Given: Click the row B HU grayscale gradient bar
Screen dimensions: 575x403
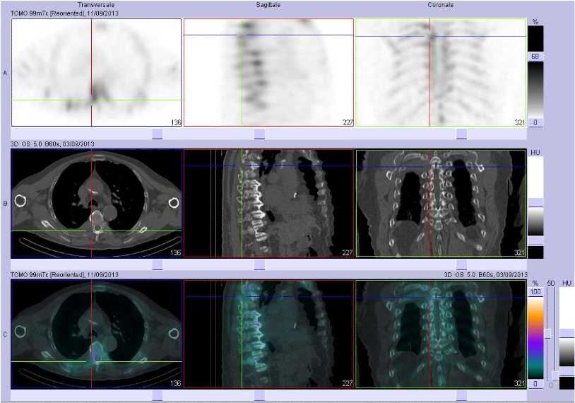Looking at the screenshot, I should point(535,221).
